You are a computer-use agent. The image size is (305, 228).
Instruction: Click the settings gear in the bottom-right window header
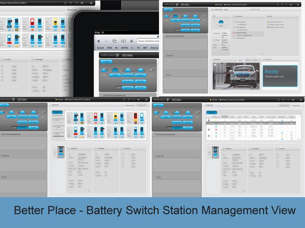point(301,100)
